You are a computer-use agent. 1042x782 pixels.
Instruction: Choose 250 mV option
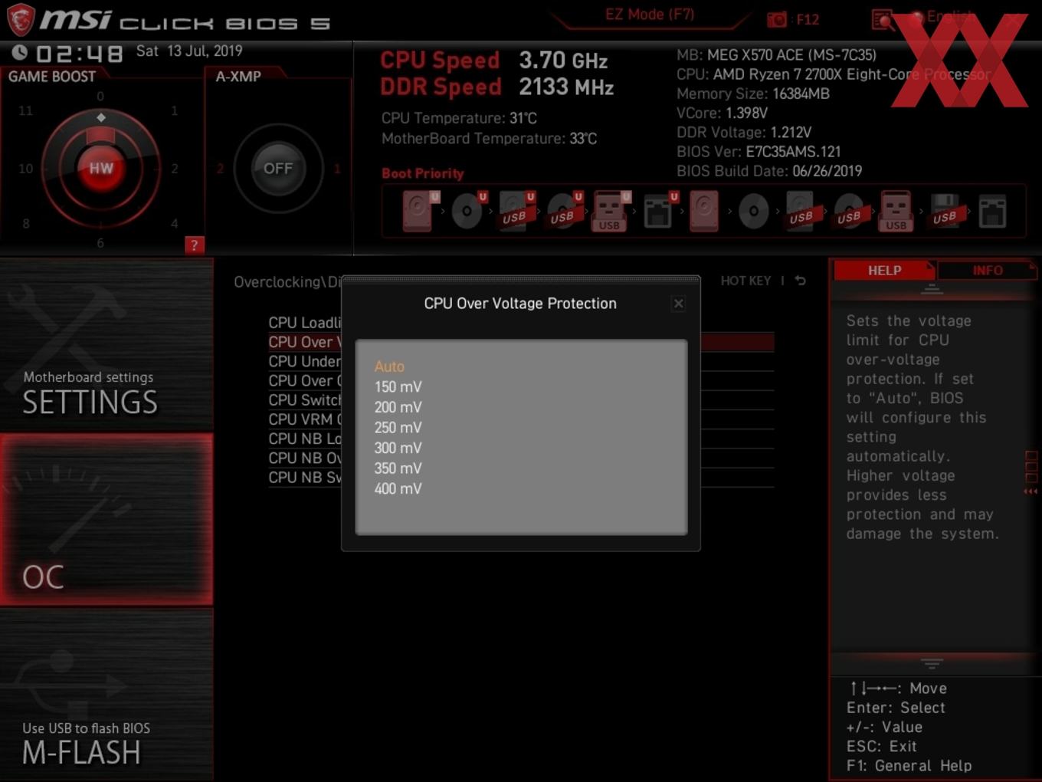(x=398, y=428)
